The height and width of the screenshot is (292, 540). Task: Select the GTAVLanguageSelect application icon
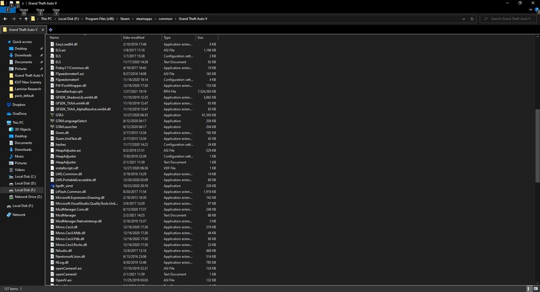52,121
